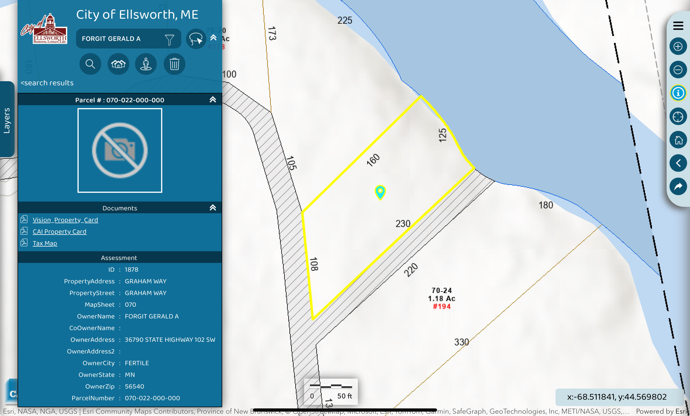Collapse the Documents section
The image size is (690, 416).
pyautogui.click(x=213, y=207)
